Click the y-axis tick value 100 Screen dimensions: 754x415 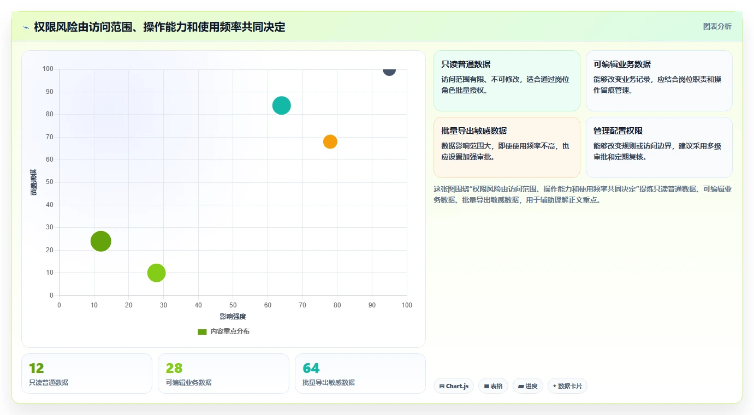pos(48,69)
